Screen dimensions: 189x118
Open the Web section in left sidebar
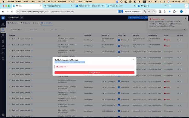[3, 41]
